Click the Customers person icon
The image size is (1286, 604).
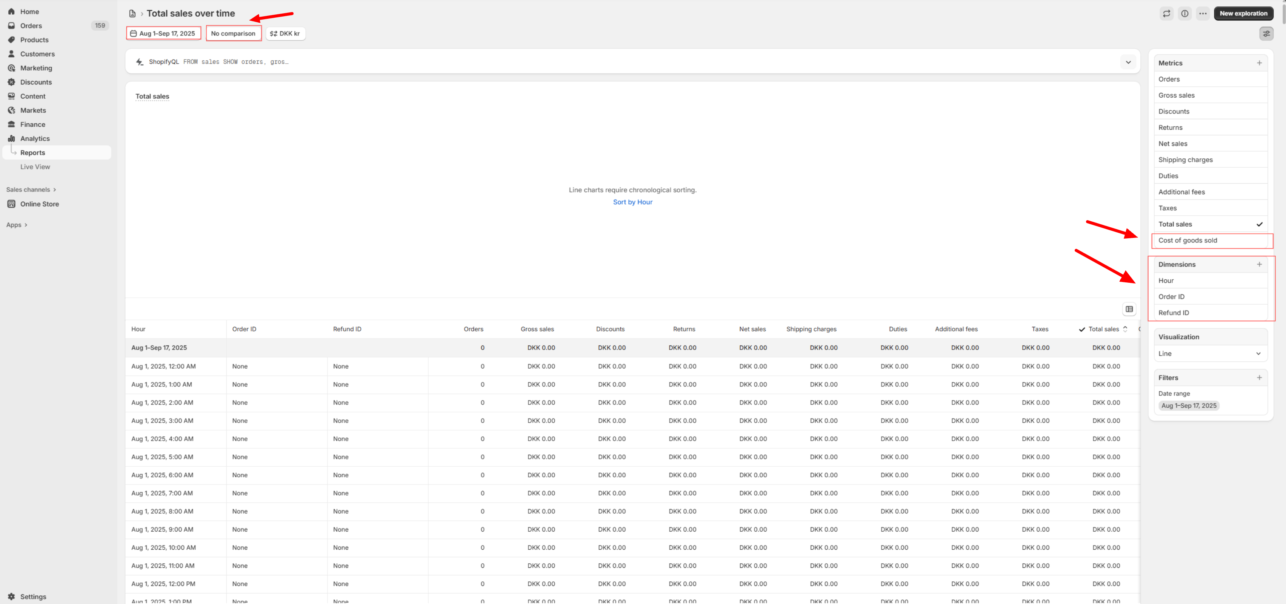[x=11, y=54]
